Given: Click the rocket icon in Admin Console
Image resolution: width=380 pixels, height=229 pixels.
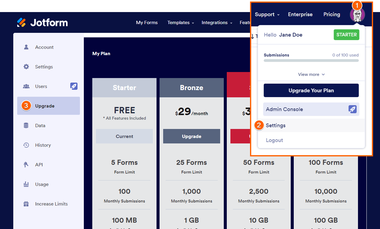Looking at the screenshot, I should click(x=353, y=109).
